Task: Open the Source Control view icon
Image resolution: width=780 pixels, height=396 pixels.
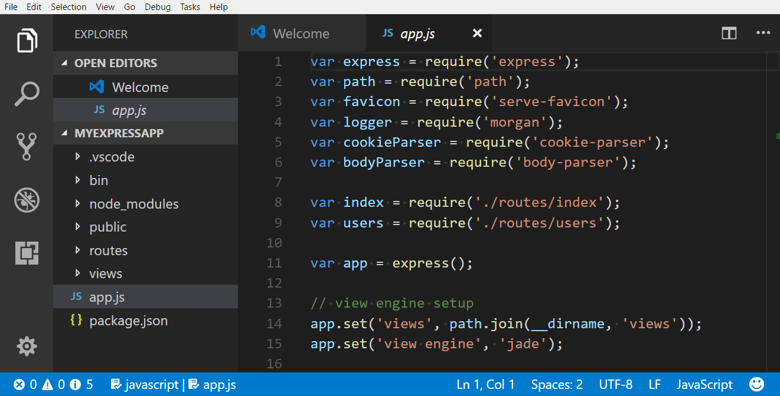Action: click(x=27, y=147)
